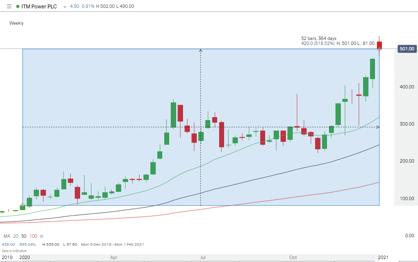Click the H: 501.00 L: 81.00 measurement text
418x262 pixels.
(355, 43)
